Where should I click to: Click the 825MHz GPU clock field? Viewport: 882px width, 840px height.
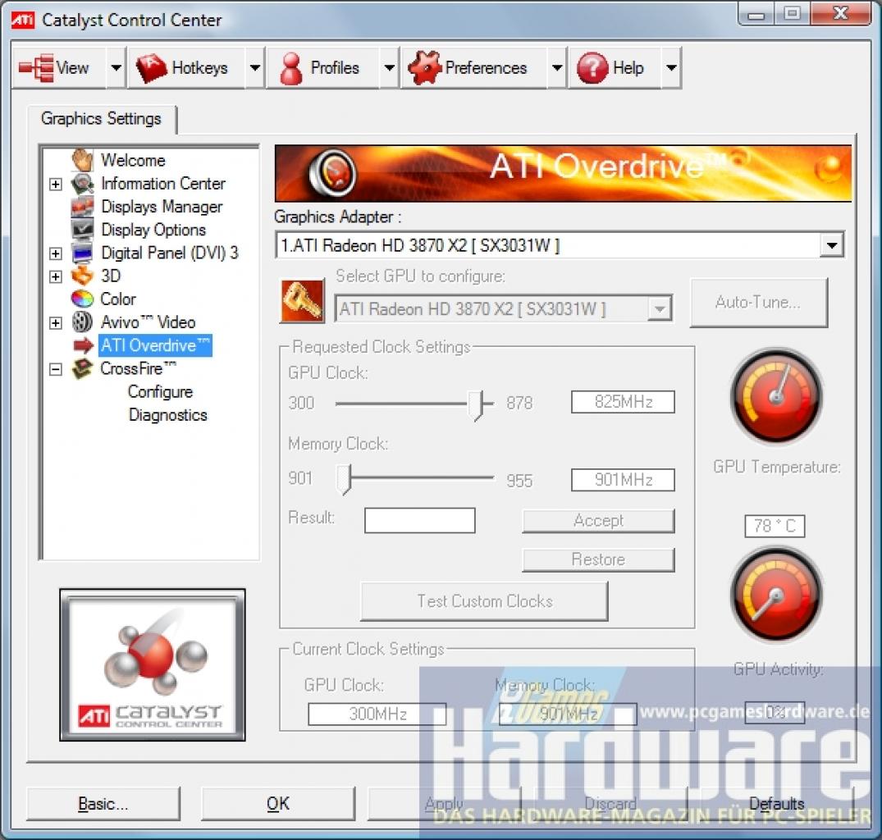click(x=623, y=402)
